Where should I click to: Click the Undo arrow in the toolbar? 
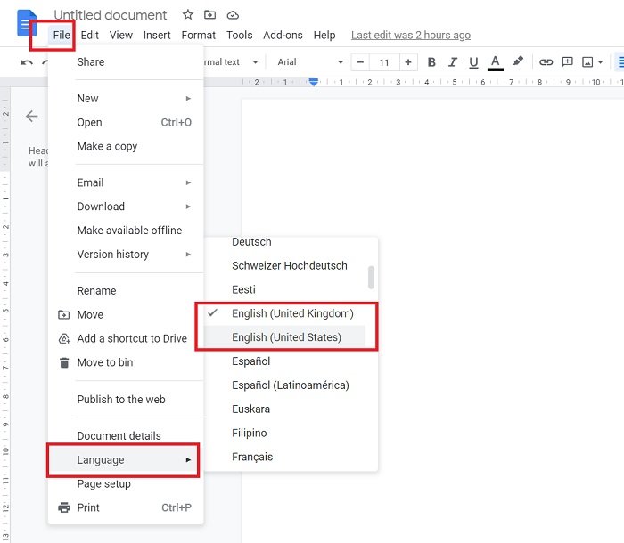pyautogui.click(x=27, y=62)
